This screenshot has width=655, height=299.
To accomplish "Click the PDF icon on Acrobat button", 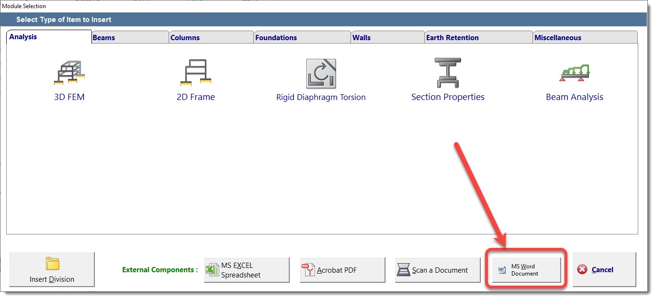I will (x=308, y=270).
